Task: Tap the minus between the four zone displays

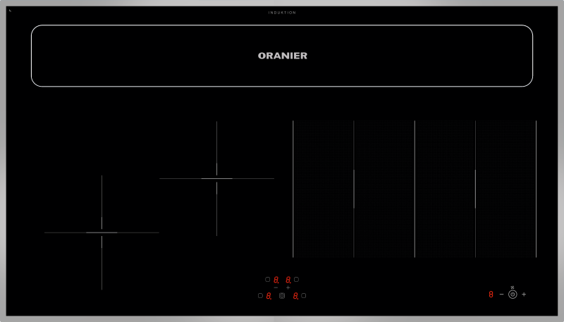Action: [x=276, y=287]
